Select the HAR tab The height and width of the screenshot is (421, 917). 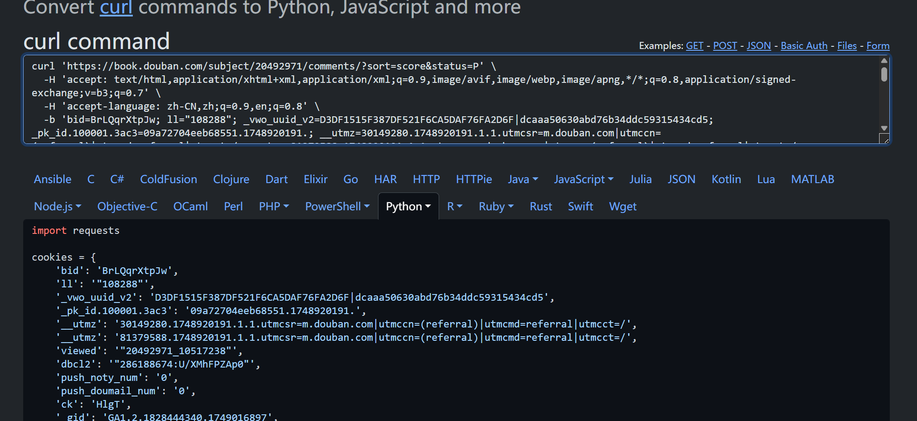pyautogui.click(x=386, y=179)
